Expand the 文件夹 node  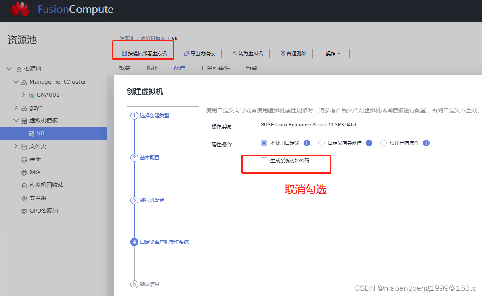[16, 146]
